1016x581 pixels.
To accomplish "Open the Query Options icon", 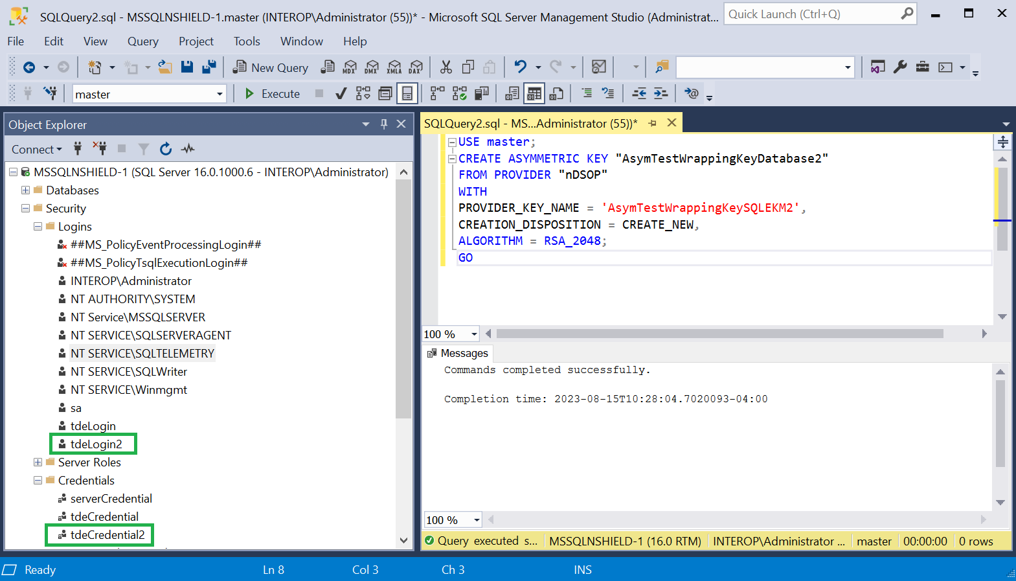I will click(x=385, y=94).
